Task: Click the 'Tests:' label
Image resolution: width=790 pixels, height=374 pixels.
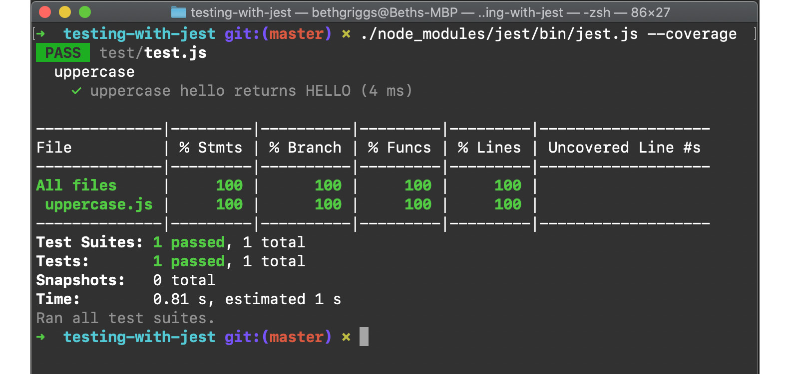Action: pos(62,261)
